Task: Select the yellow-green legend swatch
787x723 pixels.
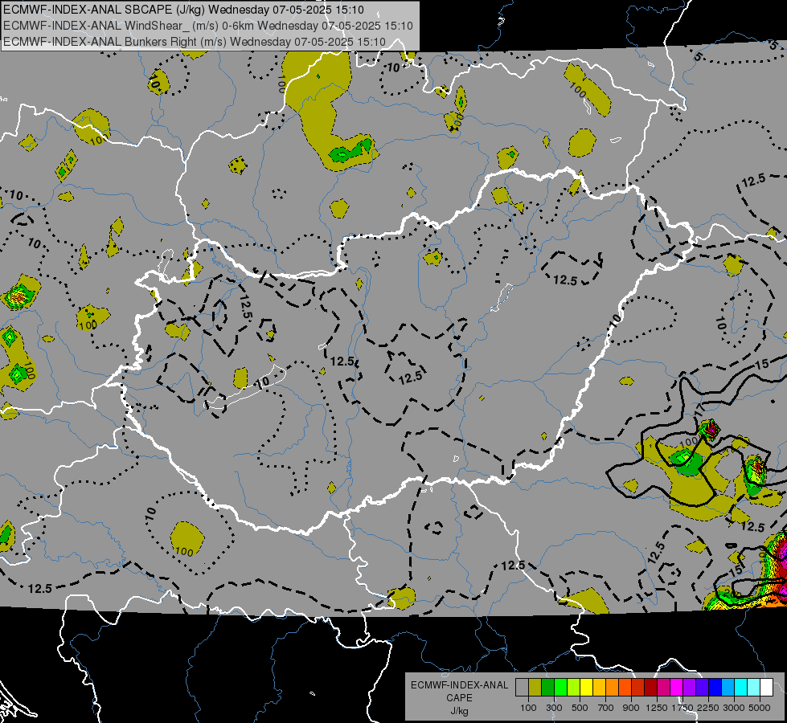Action: pyautogui.click(x=573, y=688)
